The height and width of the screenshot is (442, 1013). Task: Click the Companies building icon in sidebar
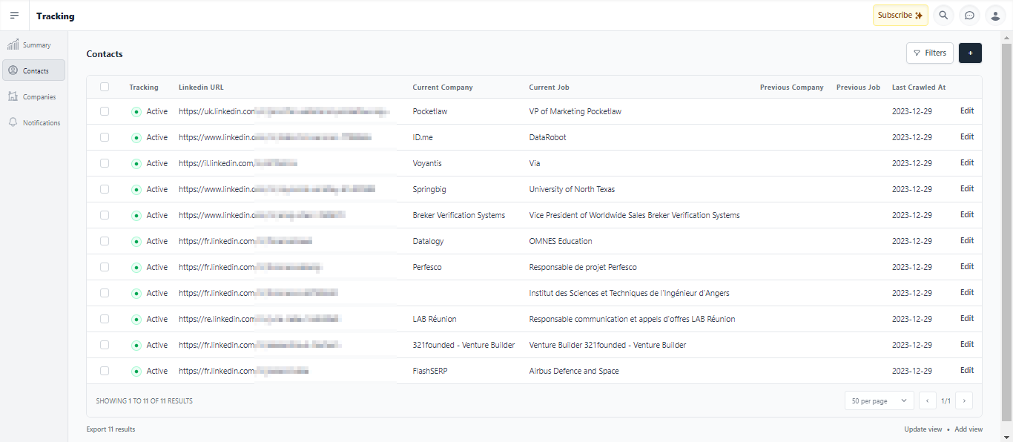(13, 96)
